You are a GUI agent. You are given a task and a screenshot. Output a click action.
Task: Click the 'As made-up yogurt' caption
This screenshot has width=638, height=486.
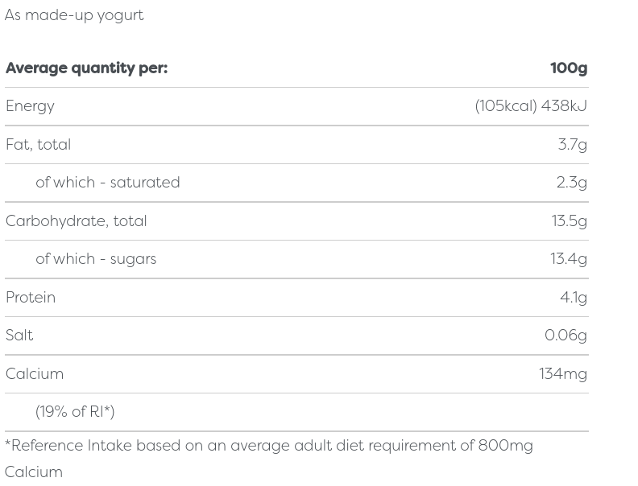(x=74, y=15)
